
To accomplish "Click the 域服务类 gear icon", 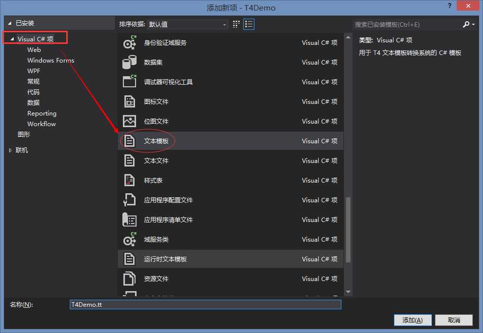I will (x=129, y=239).
